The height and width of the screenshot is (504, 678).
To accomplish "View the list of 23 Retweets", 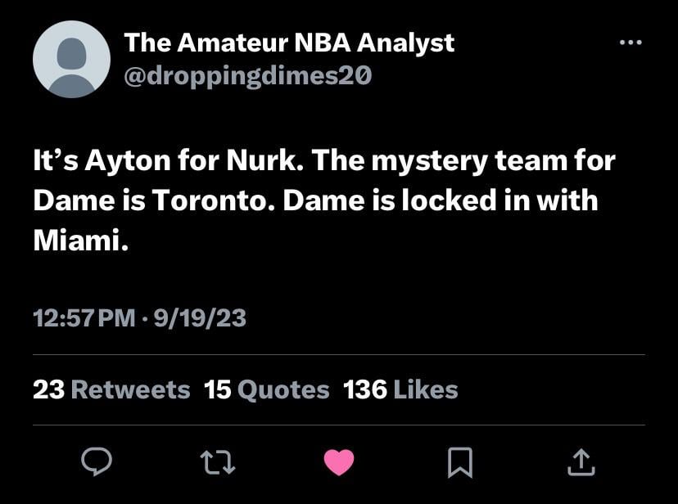I will 111,389.
